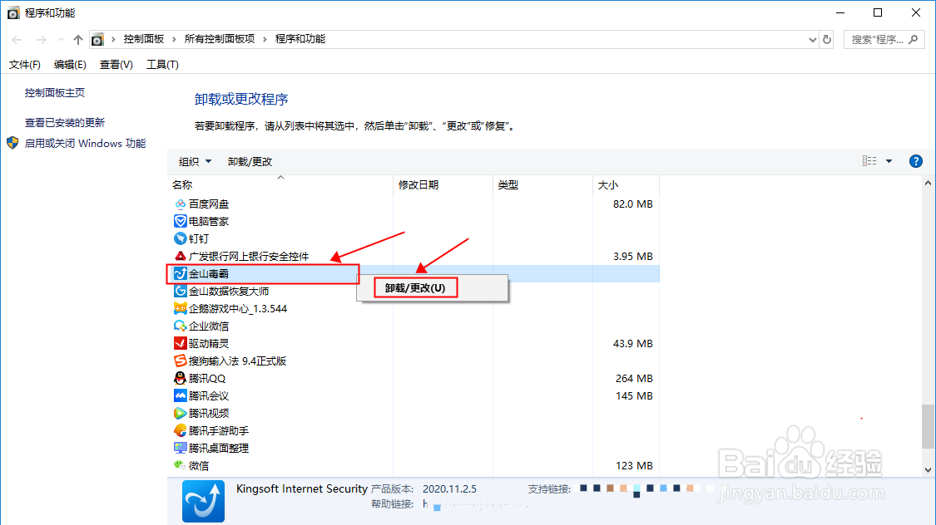Viewport: 936px width, 525px height.
Task: Click the scrollbar up arrow
Action: tap(928, 184)
